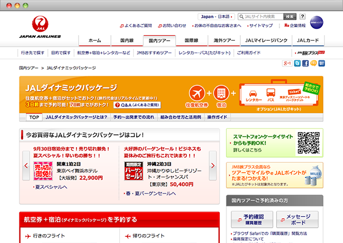Show next carousel item with right arrow

click(x=212, y=166)
